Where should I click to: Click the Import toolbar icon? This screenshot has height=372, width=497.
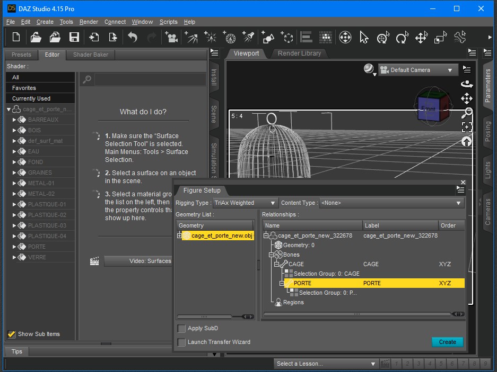(x=94, y=38)
